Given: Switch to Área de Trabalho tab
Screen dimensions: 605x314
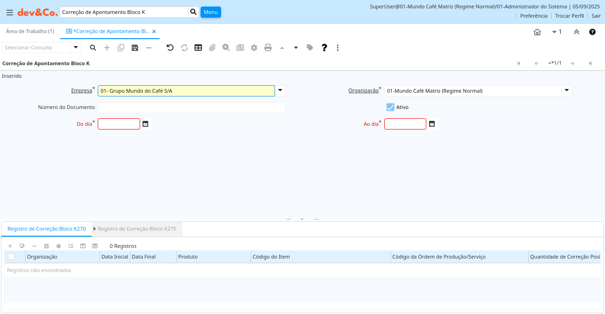Looking at the screenshot, I should point(30,31).
